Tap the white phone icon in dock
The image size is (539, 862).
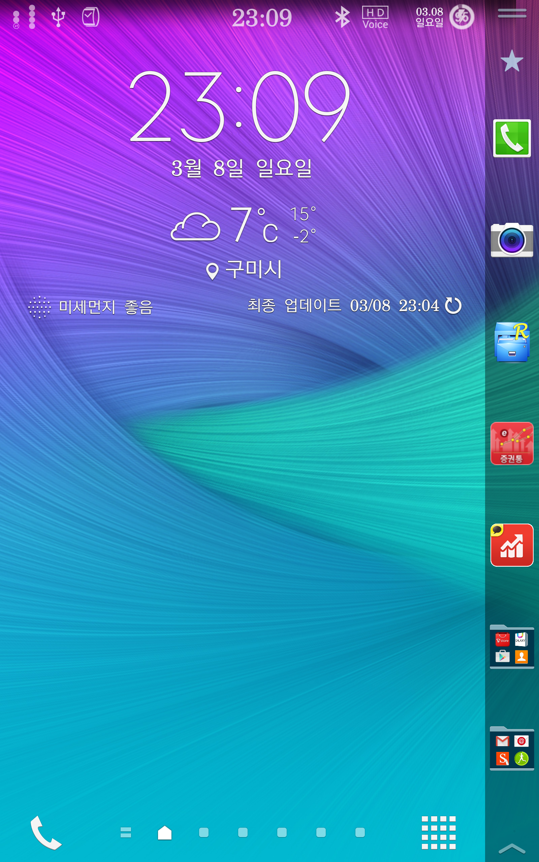(x=45, y=832)
